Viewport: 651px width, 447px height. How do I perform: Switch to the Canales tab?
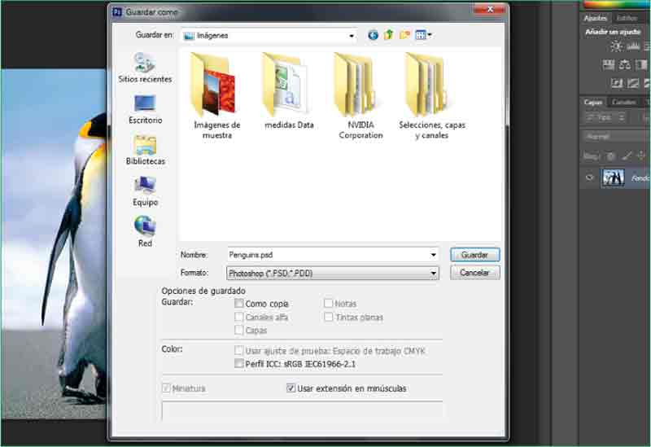pos(623,102)
